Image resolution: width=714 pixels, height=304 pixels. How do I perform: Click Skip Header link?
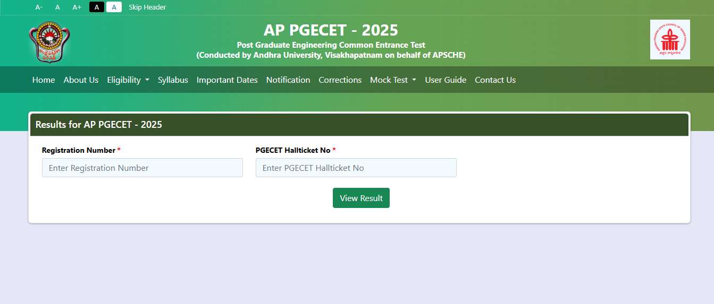[x=147, y=7]
